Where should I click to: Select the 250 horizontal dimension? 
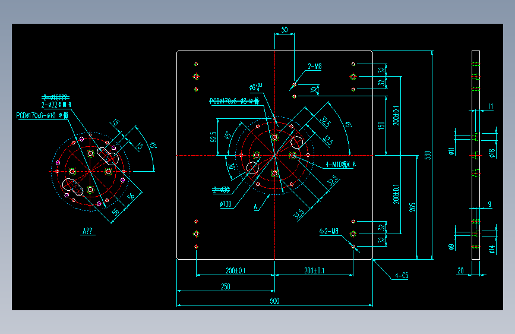[x=225, y=286]
